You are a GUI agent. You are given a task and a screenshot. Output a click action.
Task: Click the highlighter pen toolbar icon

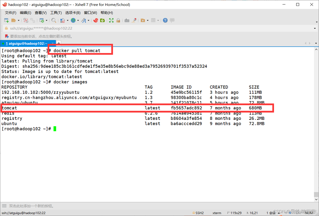tap(134, 20)
